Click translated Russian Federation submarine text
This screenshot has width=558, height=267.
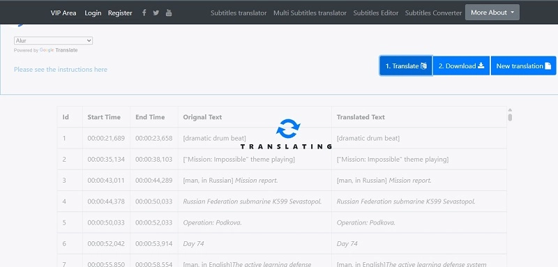click(406, 201)
